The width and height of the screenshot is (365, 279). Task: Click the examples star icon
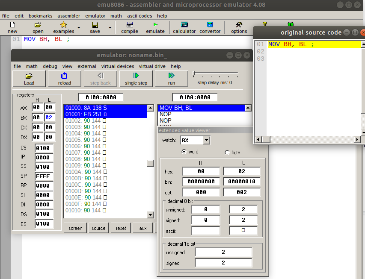(x=63, y=25)
